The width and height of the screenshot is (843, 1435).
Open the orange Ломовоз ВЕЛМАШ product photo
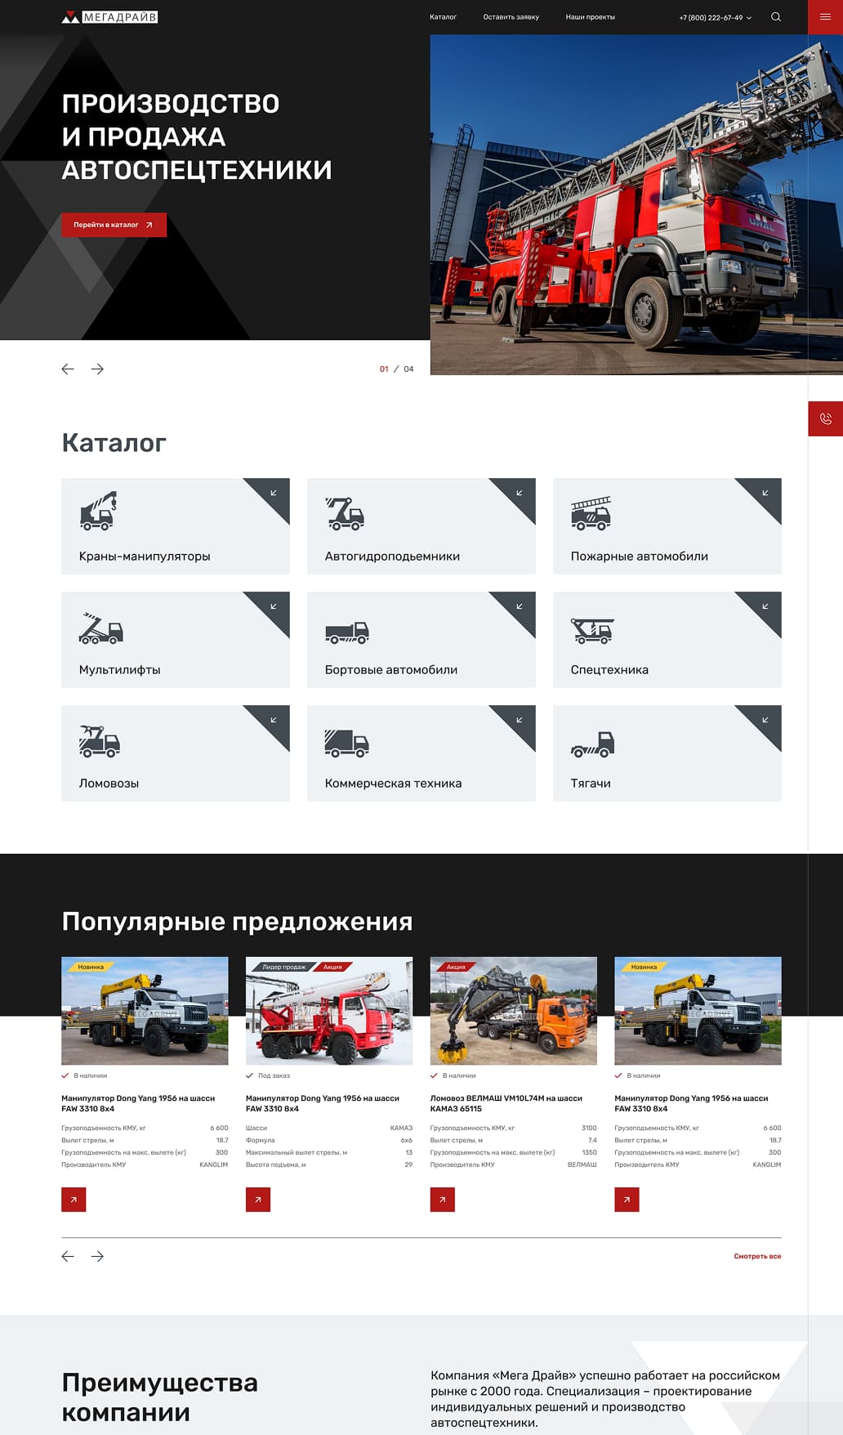pos(513,1011)
